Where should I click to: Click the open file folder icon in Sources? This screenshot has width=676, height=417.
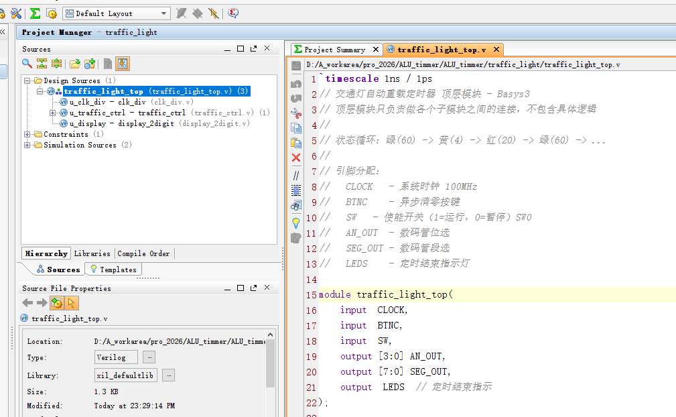(75, 64)
